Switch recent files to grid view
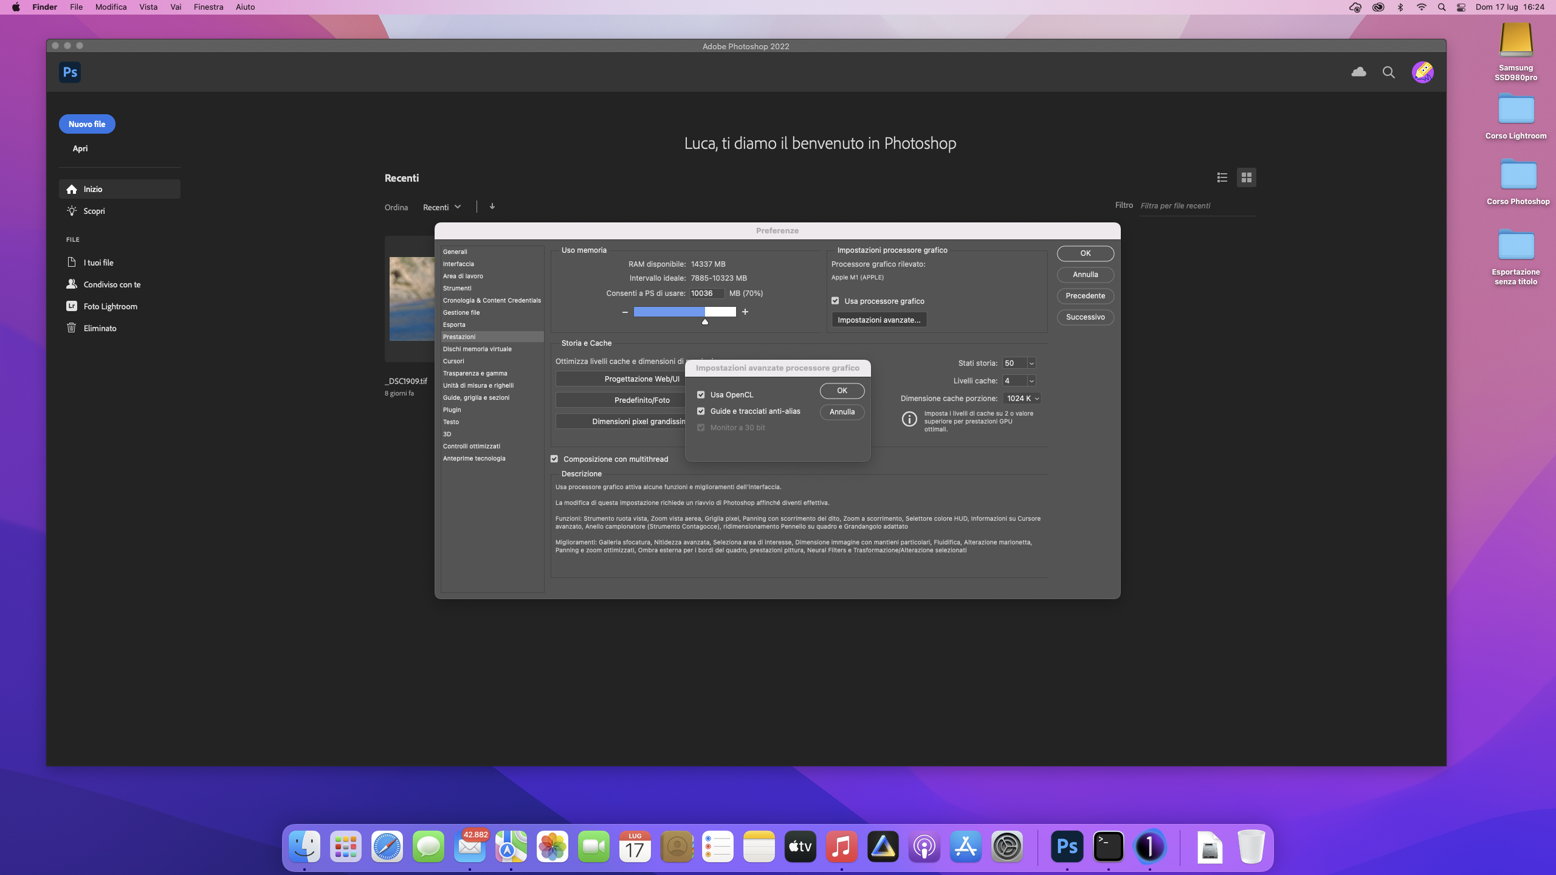Viewport: 1556px width, 875px height. coord(1247,177)
